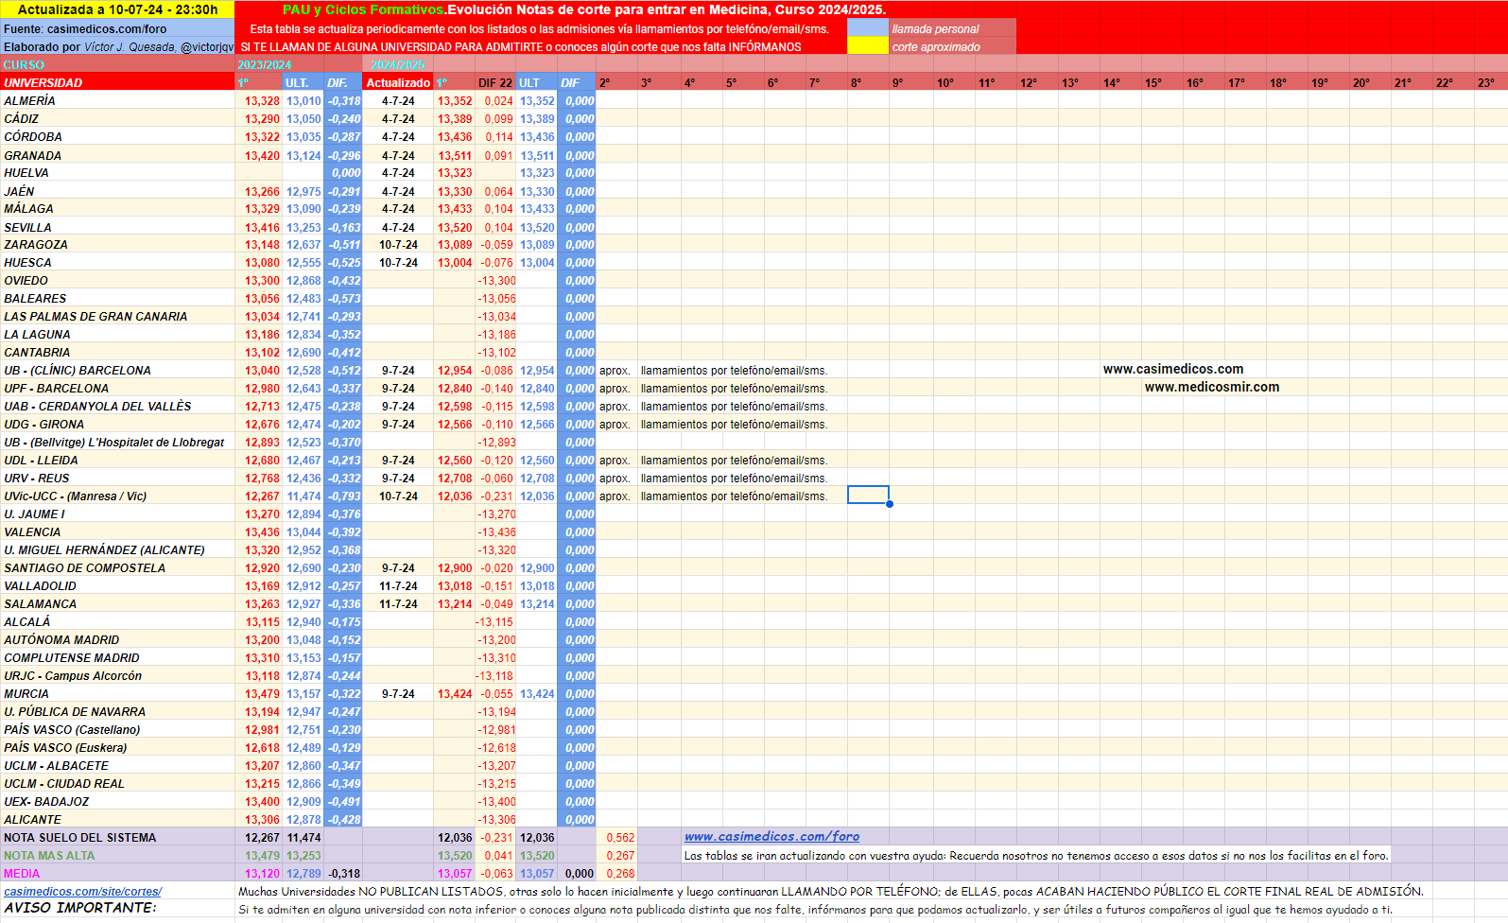Click the 'NOTA SUELO DEL SISTEMA' cell
1508x923 pixels.
click(117, 838)
